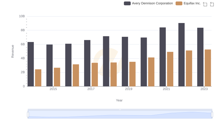Viewport: 217px width, 125px height.
Task: Select the Equifax bar for 2017
Action: click(x=95, y=75)
